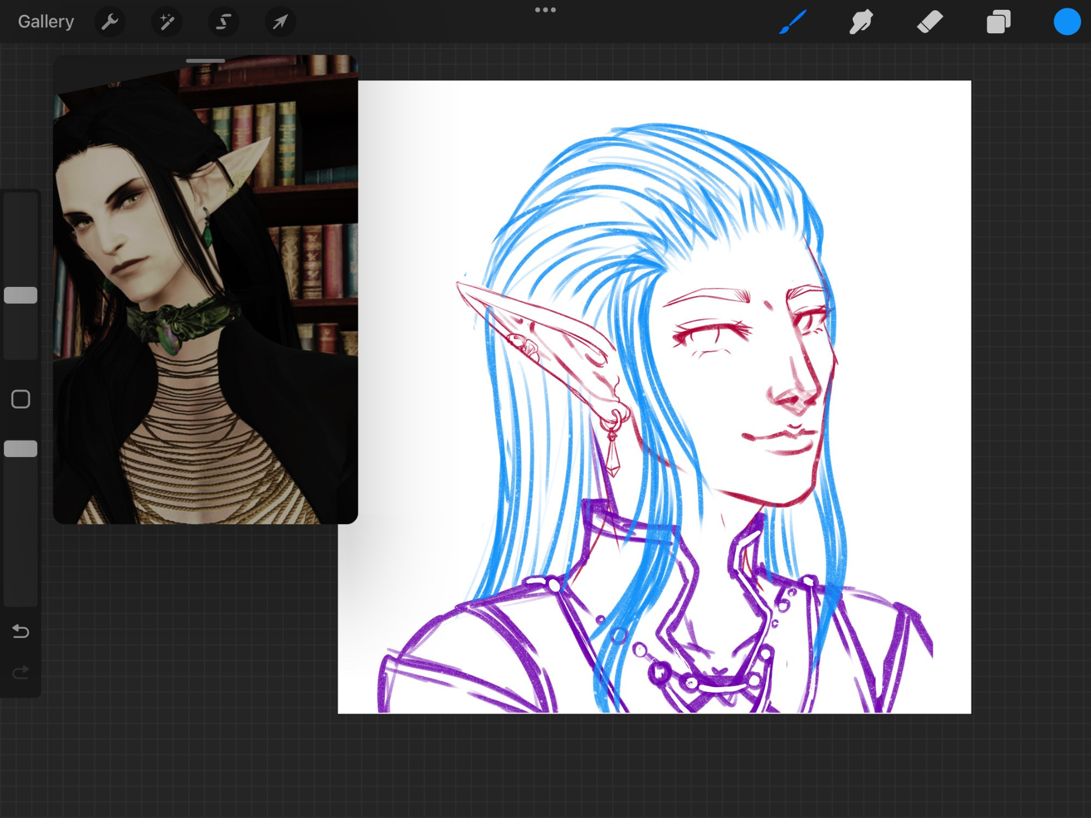The image size is (1091, 818).
Task: Activate the Transform arrow tool
Action: coord(280,22)
